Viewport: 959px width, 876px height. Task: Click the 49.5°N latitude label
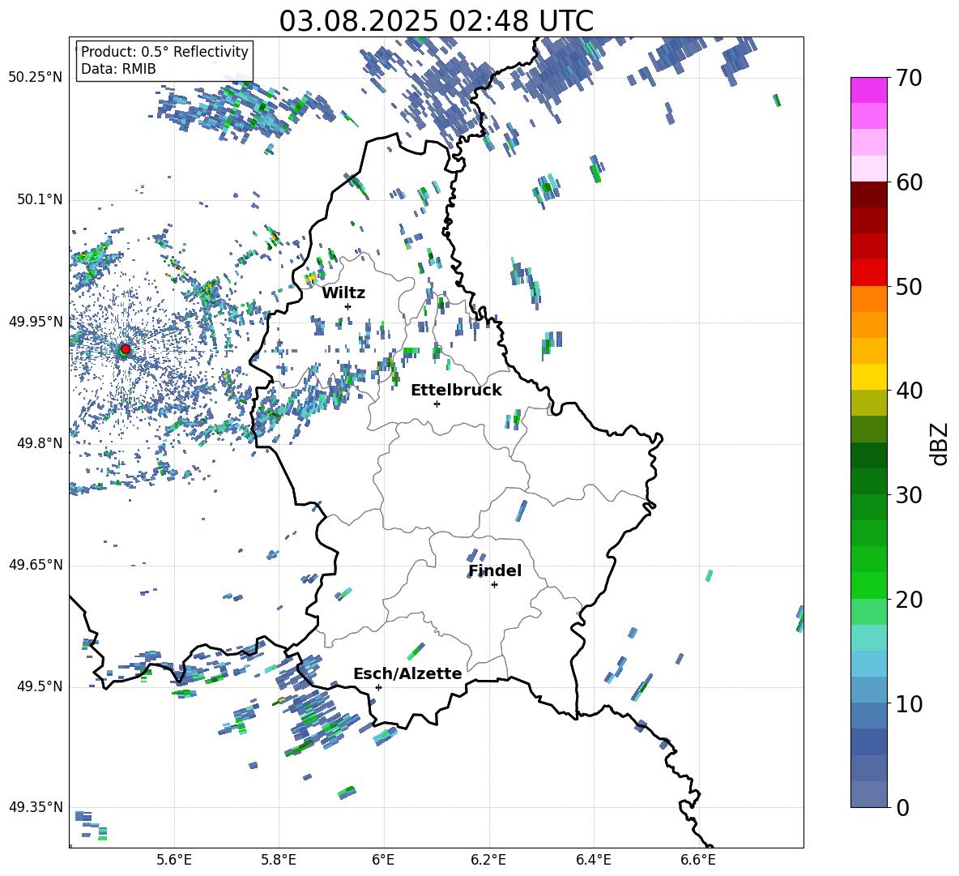click(x=40, y=686)
